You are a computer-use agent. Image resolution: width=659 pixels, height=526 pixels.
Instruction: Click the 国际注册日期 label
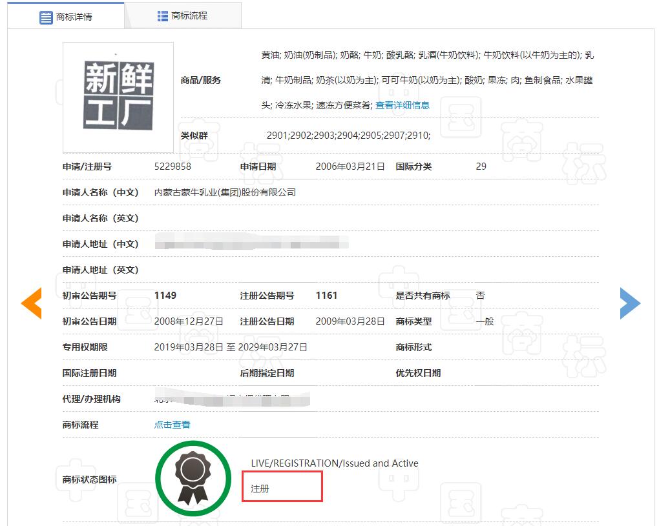click(89, 373)
